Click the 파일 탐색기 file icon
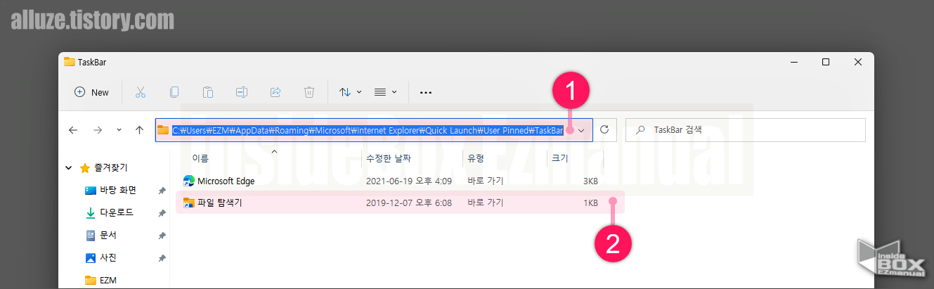The image size is (934, 289). [188, 203]
